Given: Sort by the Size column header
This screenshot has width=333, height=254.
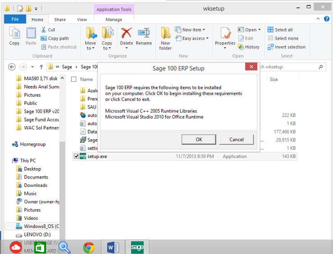Looking at the screenshot, I should coord(274,79).
